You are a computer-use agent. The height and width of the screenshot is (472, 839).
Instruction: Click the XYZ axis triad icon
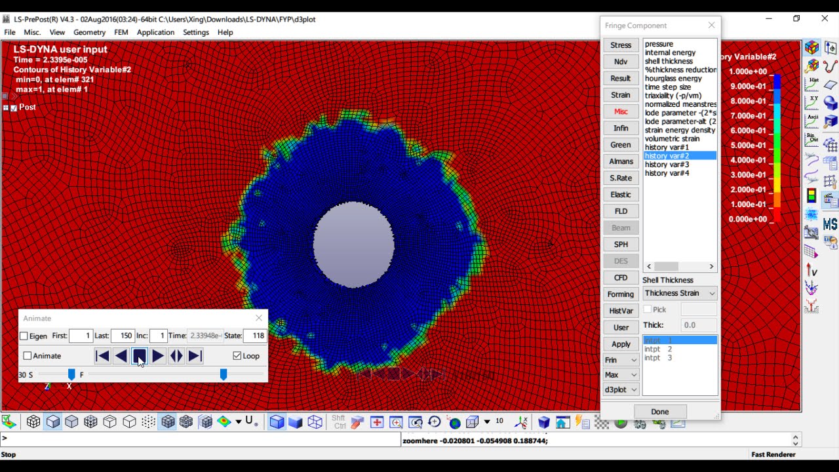coord(522,422)
